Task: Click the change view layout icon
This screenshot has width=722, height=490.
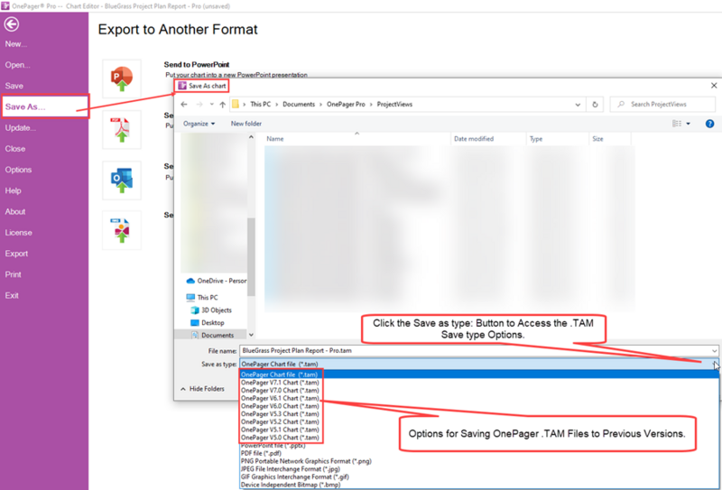Action: click(676, 124)
